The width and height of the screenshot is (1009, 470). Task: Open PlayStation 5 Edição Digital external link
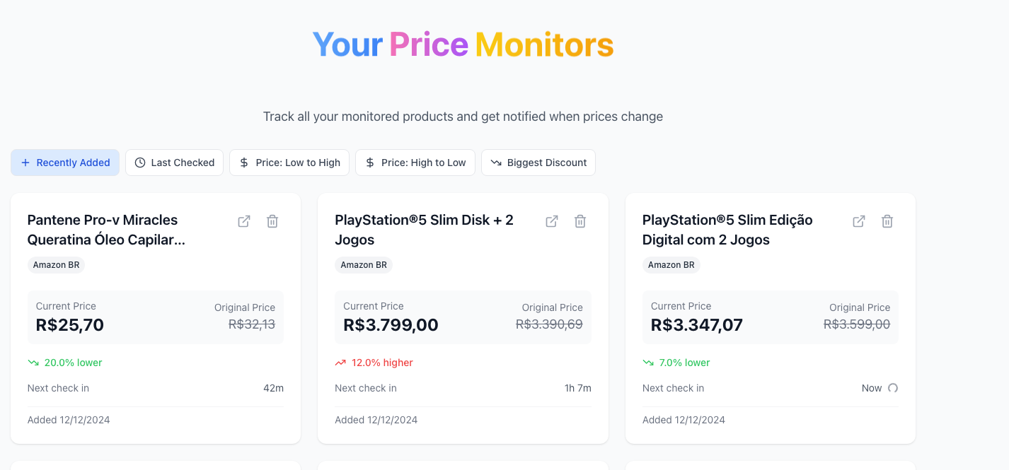tap(859, 221)
